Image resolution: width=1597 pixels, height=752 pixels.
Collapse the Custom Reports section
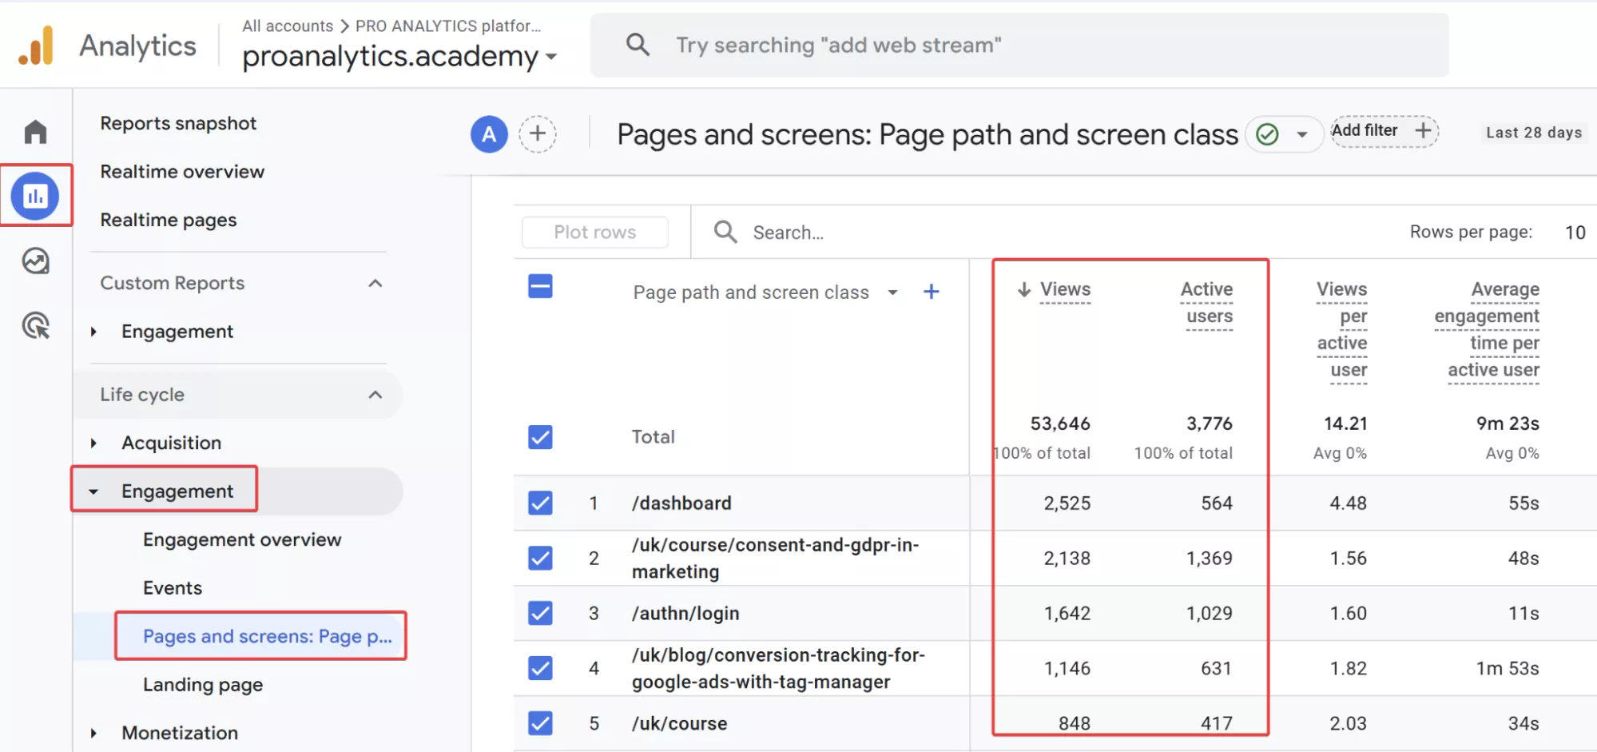(x=375, y=283)
